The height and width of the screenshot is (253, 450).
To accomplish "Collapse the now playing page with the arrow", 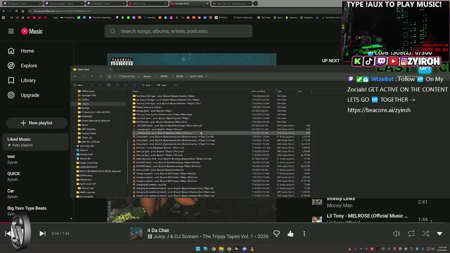I will (x=439, y=234).
